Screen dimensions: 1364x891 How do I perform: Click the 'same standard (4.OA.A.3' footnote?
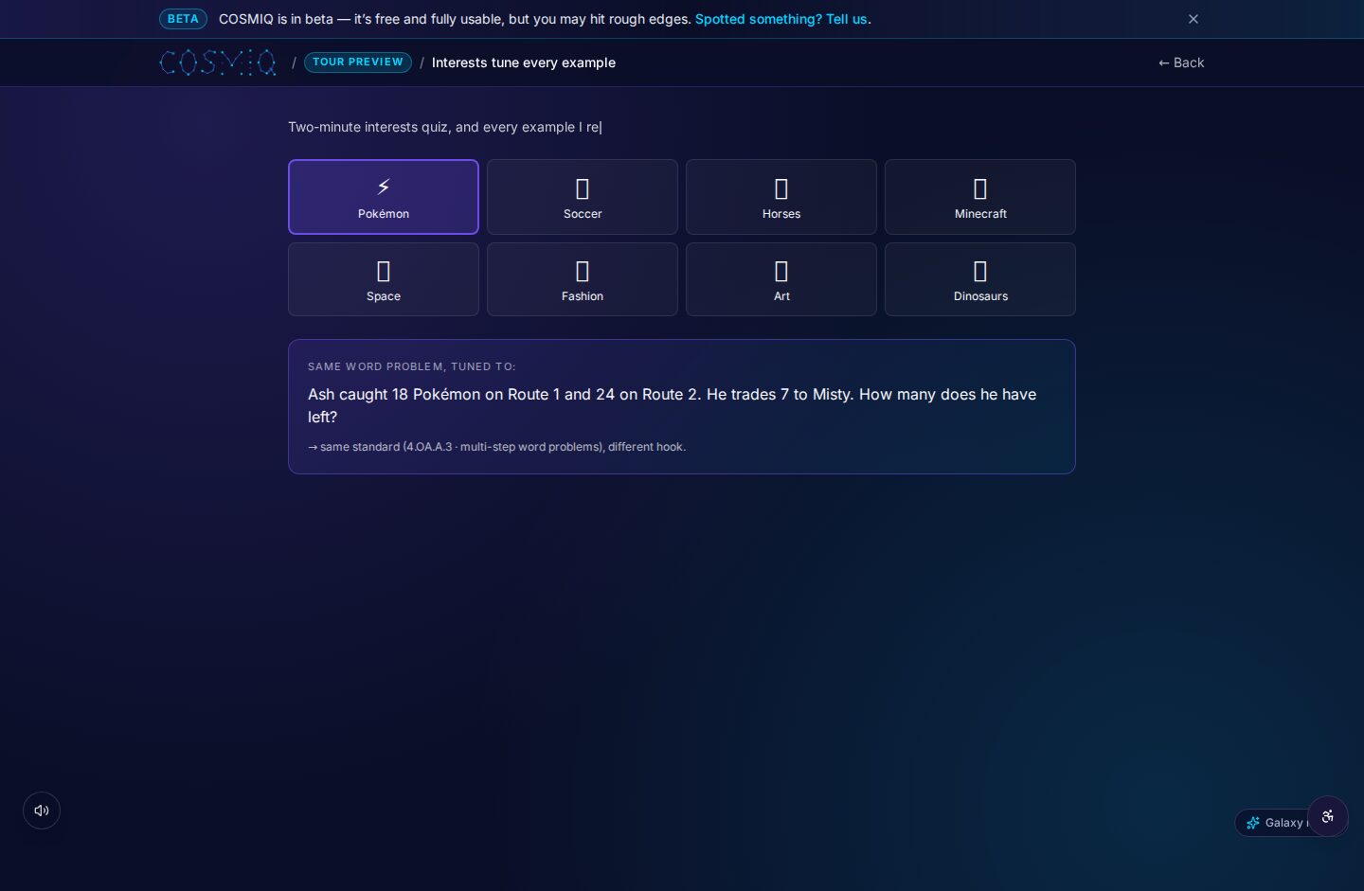496,447
